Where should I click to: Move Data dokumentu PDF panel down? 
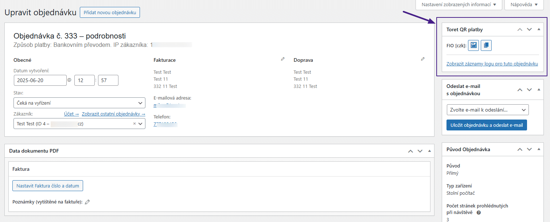pos(420,151)
